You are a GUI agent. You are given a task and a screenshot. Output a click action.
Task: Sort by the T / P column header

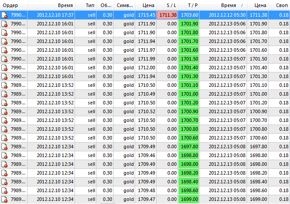point(189,5)
